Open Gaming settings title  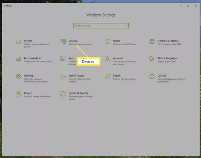click(28, 76)
